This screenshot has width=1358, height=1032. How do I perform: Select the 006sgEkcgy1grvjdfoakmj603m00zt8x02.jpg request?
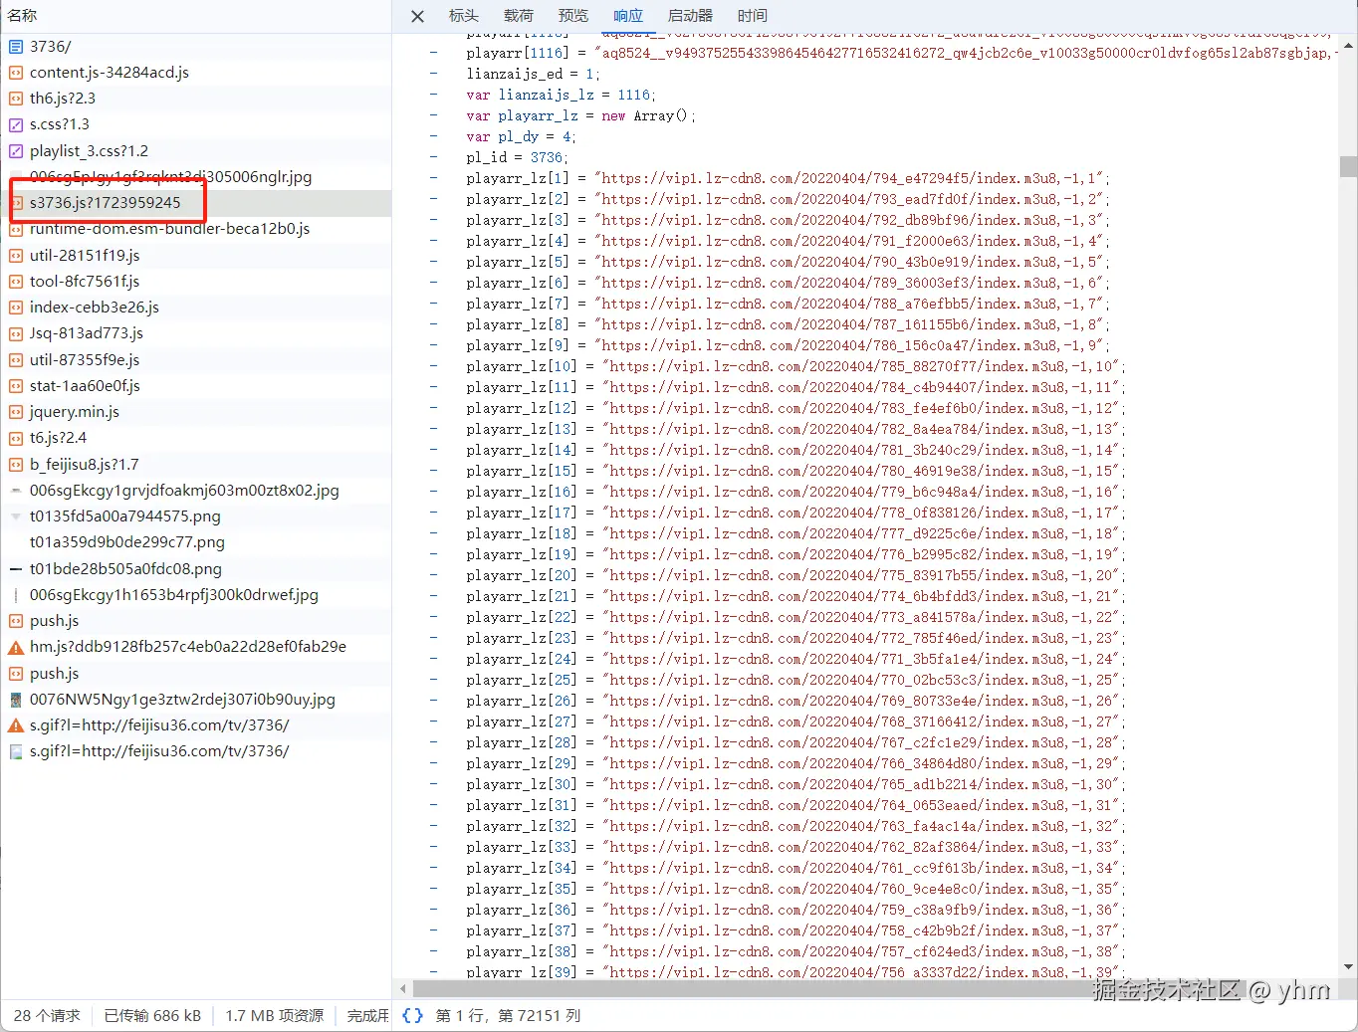[196, 491]
